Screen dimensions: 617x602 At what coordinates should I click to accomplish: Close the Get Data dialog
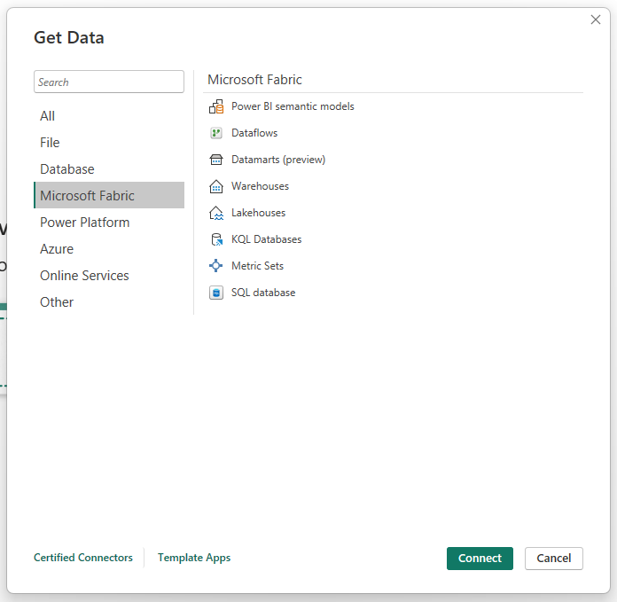[x=596, y=20]
